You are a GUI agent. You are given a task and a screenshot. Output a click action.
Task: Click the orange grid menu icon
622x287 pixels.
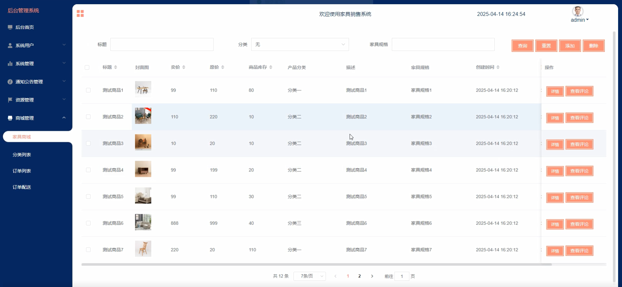tap(80, 13)
